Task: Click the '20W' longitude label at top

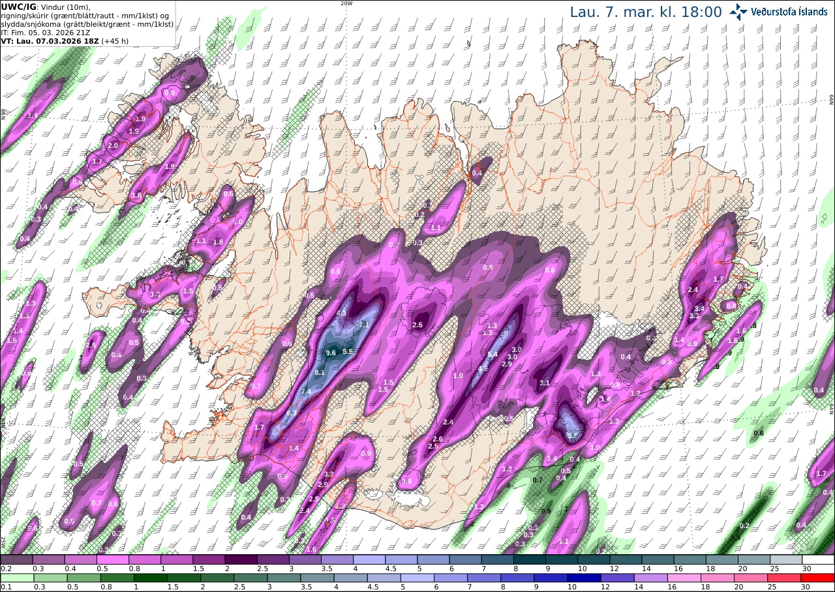Action: click(x=346, y=3)
